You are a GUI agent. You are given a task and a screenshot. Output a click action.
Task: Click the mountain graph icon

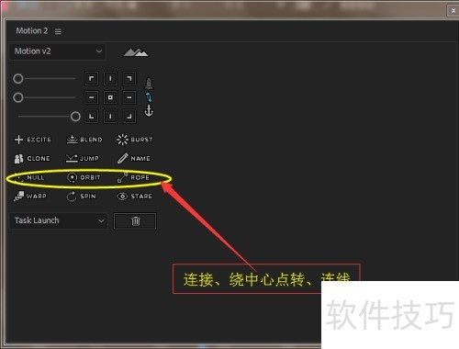(x=135, y=52)
